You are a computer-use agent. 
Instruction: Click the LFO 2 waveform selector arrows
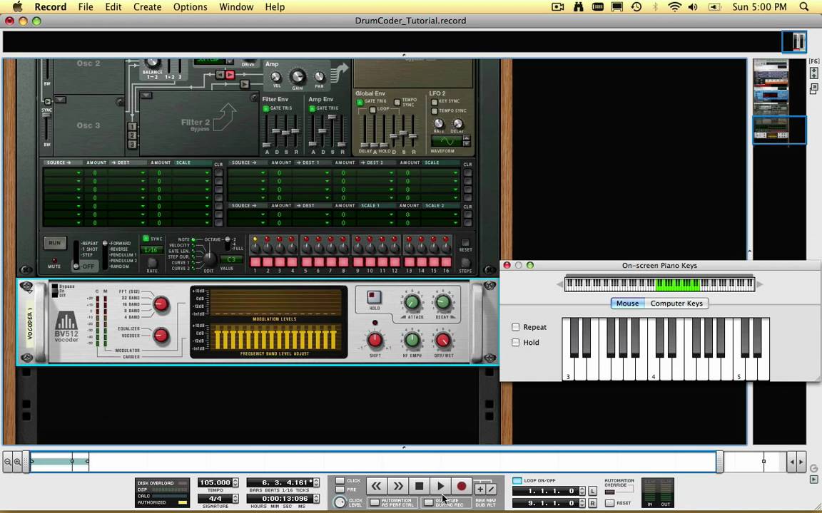pos(467,141)
